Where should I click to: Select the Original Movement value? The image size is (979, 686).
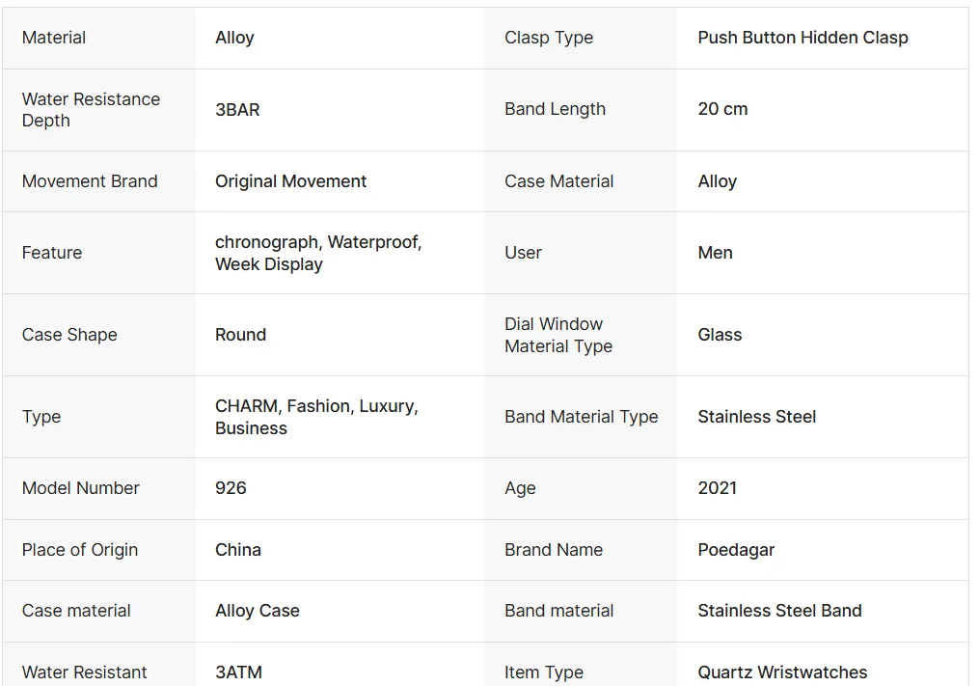(x=290, y=181)
